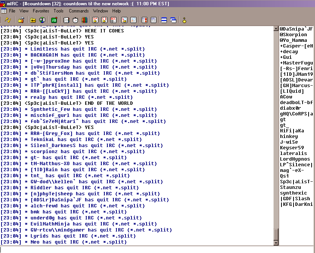Click the DCC Chat toolbar icon

click(104, 20)
